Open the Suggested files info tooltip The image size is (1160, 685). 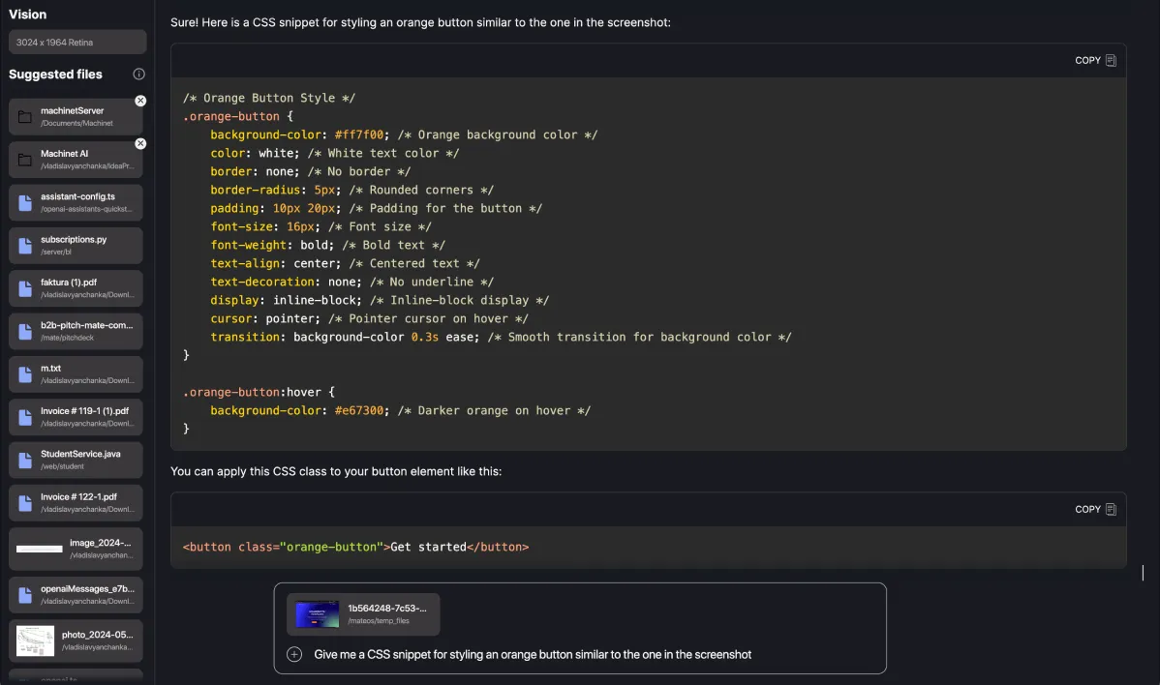pyautogui.click(x=137, y=74)
